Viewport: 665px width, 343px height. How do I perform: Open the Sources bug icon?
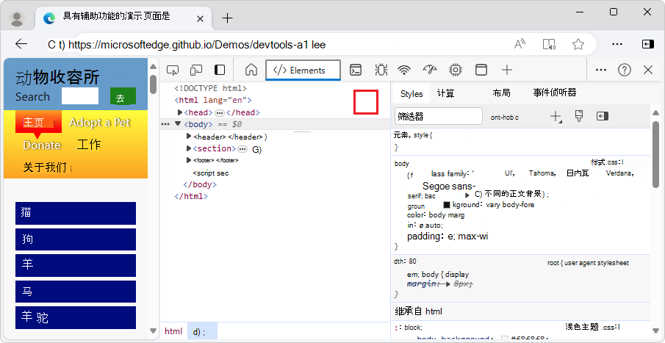tap(381, 71)
